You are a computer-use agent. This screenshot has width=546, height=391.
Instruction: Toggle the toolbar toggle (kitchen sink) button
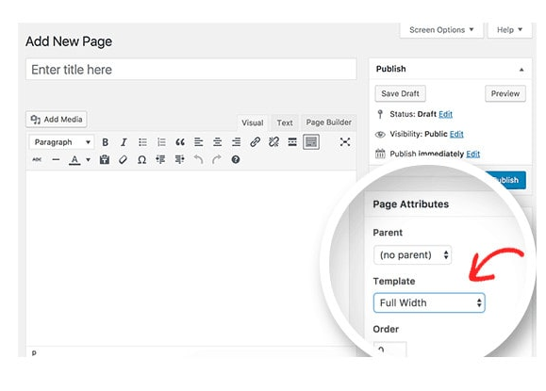click(x=311, y=142)
